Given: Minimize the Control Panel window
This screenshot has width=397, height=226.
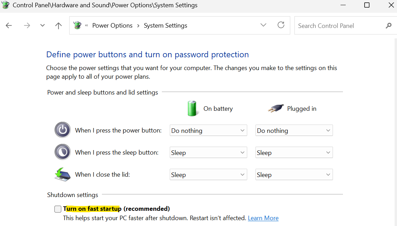Looking at the screenshot, I should [343, 5].
